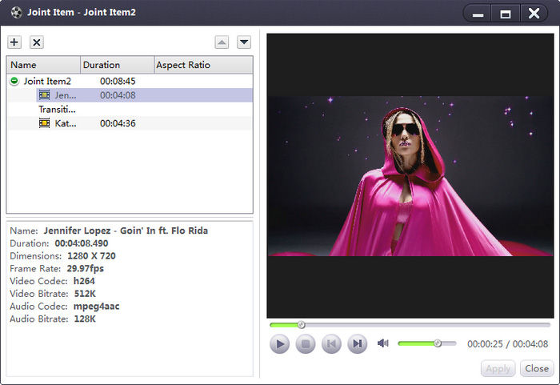
Task: Click the video seek bar handle
Action: click(302, 325)
